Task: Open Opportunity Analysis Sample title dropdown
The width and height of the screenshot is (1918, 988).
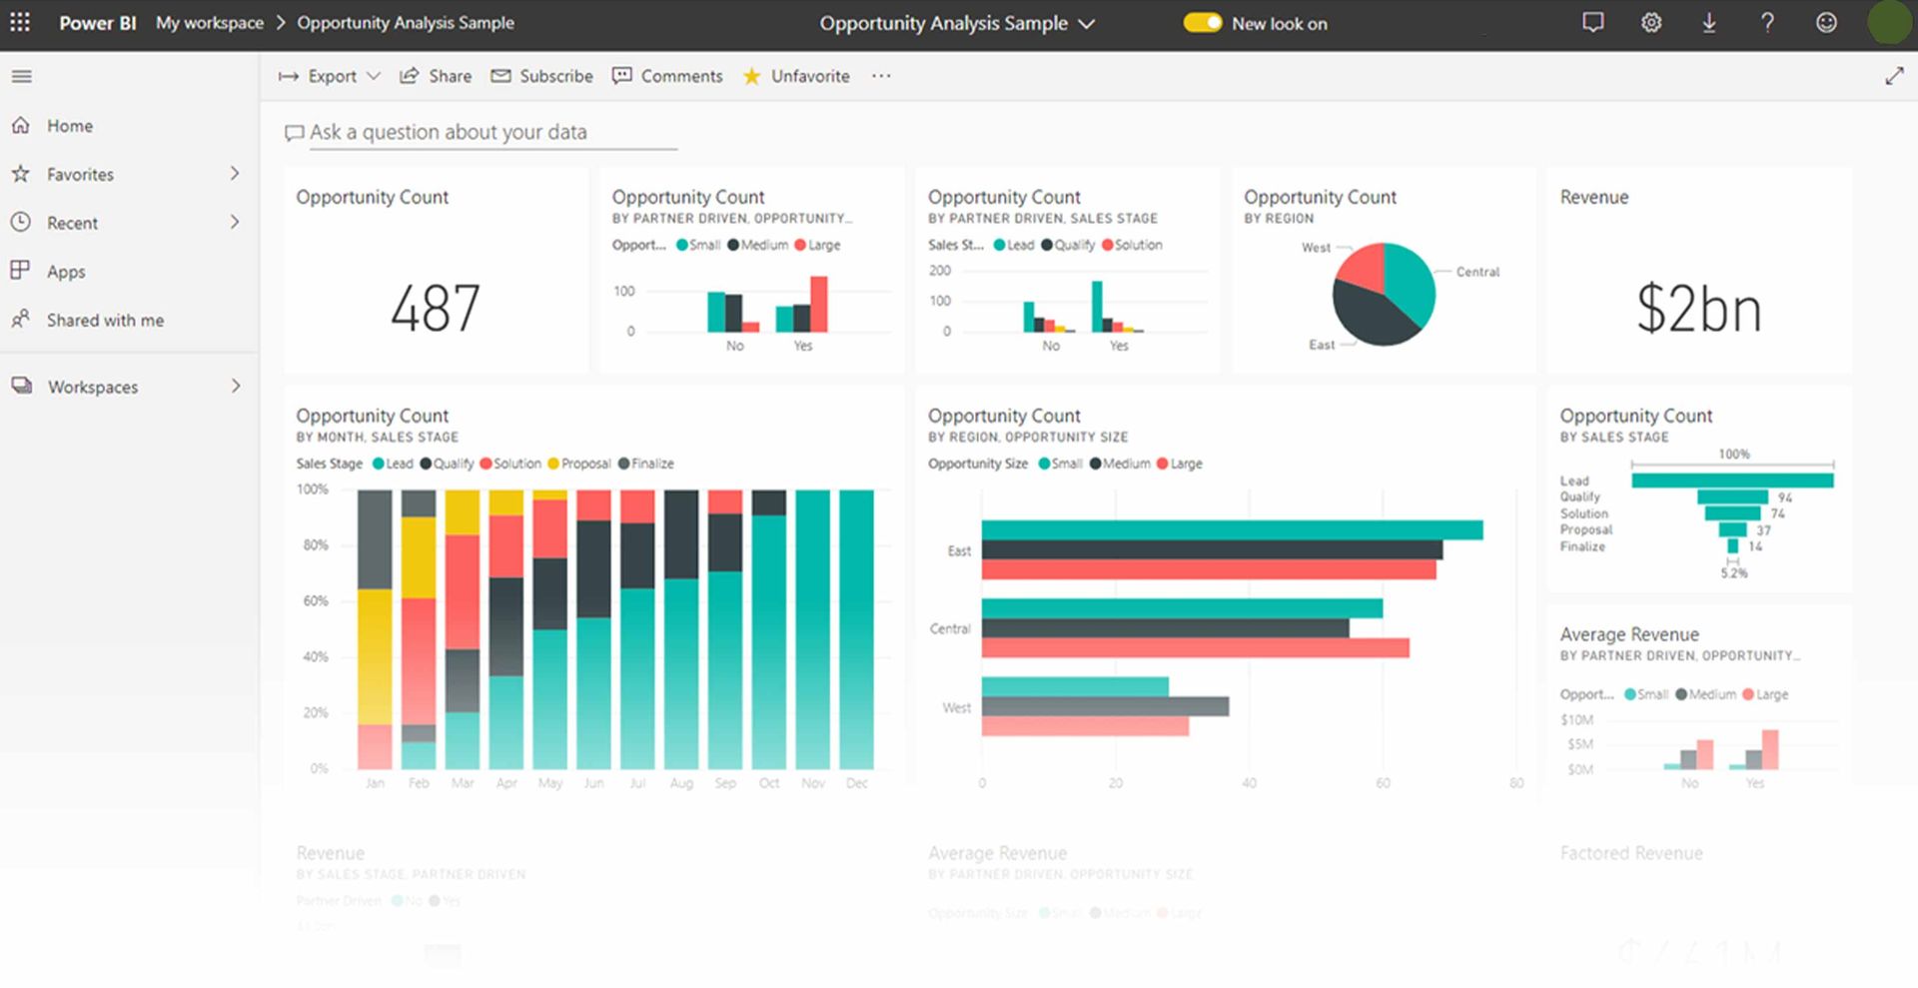Action: click(957, 23)
